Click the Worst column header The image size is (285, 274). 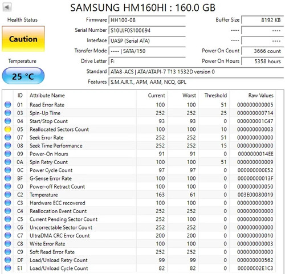pyautogui.click(x=189, y=95)
